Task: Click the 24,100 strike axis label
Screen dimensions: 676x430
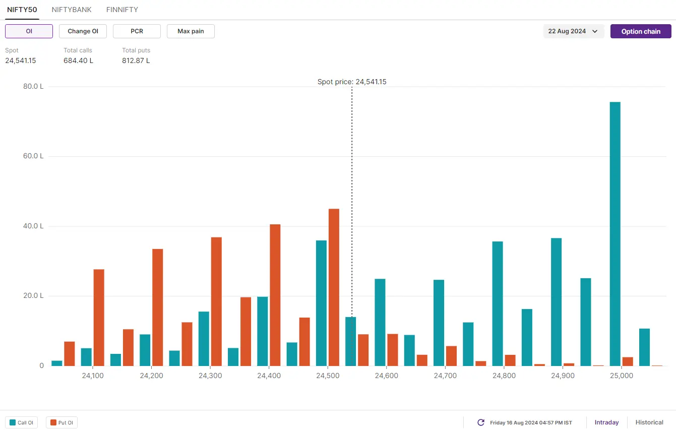Action: pyautogui.click(x=93, y=376)
